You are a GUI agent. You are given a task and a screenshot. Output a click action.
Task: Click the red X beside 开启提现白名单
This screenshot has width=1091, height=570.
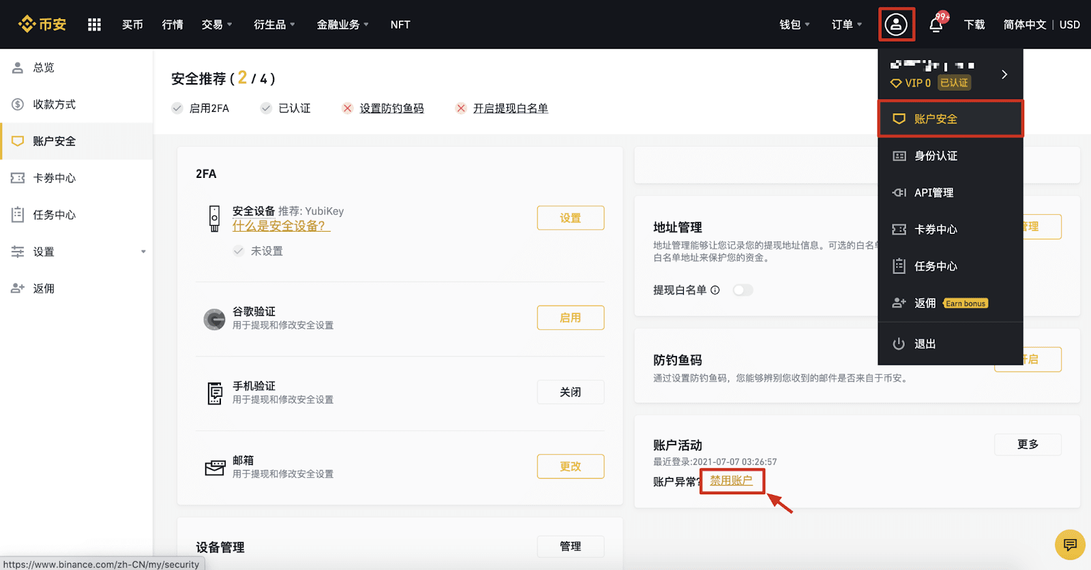click(x=461, y=108)
